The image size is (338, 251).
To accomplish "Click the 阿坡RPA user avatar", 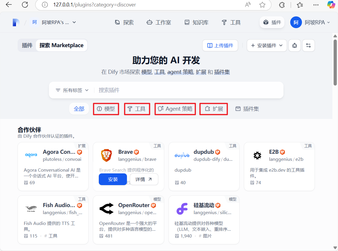I will 296,23.
